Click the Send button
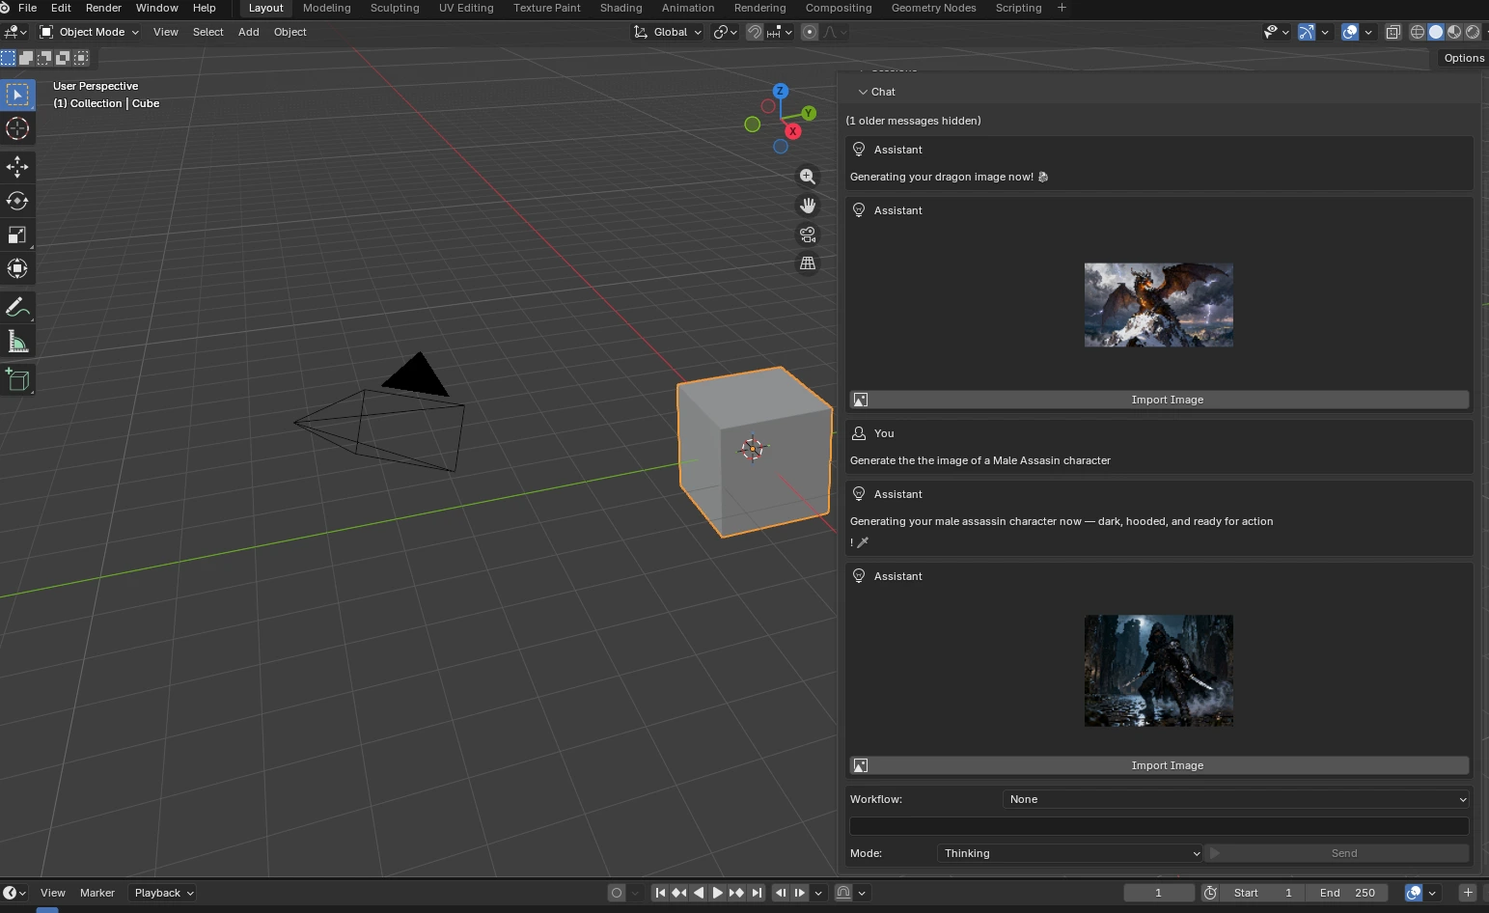 [1337, 853]
